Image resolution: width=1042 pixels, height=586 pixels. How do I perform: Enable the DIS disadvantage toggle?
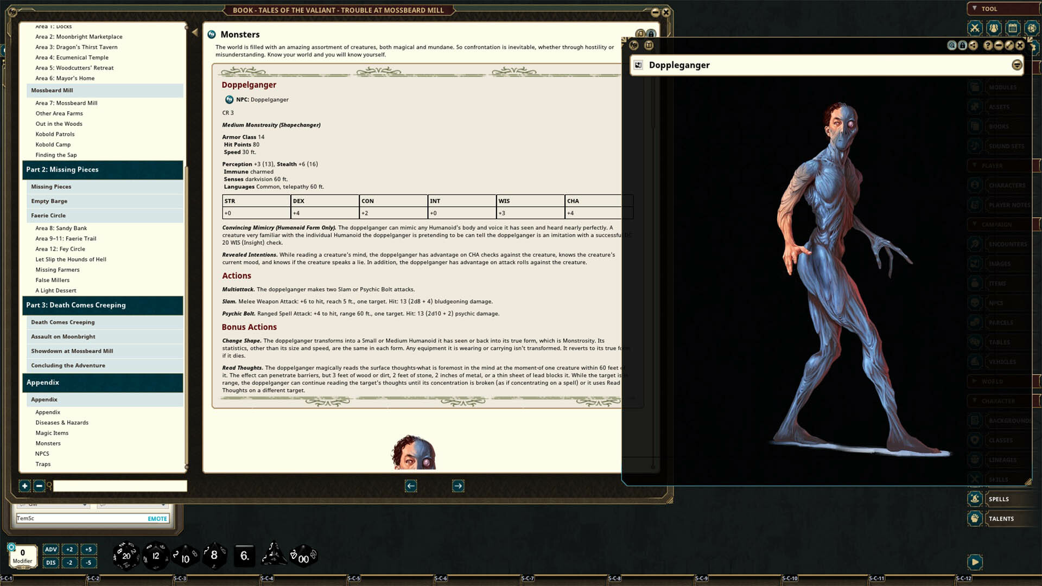pyautogui.click(x=50, y=563)
